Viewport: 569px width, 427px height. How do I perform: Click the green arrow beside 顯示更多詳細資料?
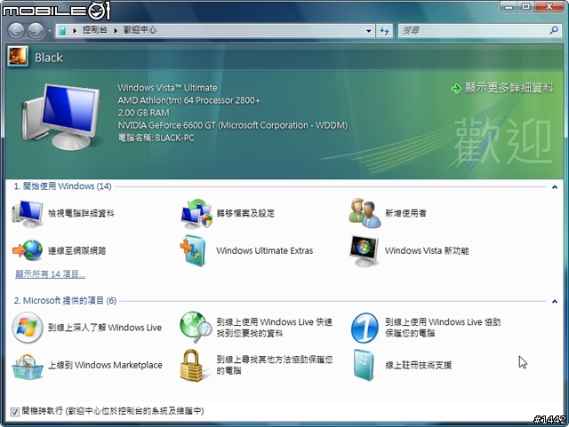(x=456, y=89)
